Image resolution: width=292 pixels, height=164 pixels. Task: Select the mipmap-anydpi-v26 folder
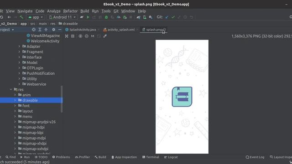pyautogui.click(x=37, y=122)
